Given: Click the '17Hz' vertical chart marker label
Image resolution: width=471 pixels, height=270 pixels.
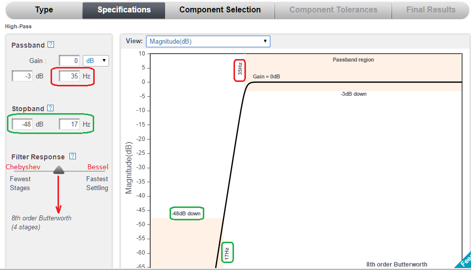Looking at the screenshot, I should 227,254.
